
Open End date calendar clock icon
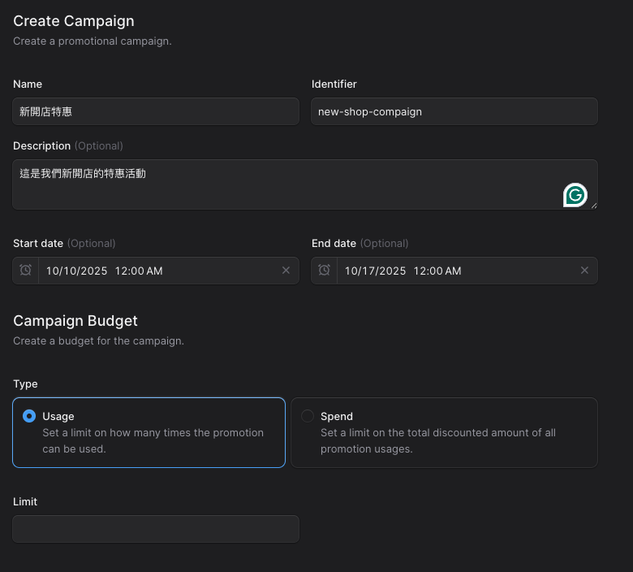click(x=325, y=271)
